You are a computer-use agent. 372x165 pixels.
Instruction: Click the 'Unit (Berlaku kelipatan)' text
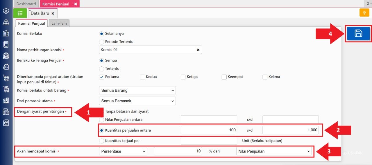coord(262,141)
